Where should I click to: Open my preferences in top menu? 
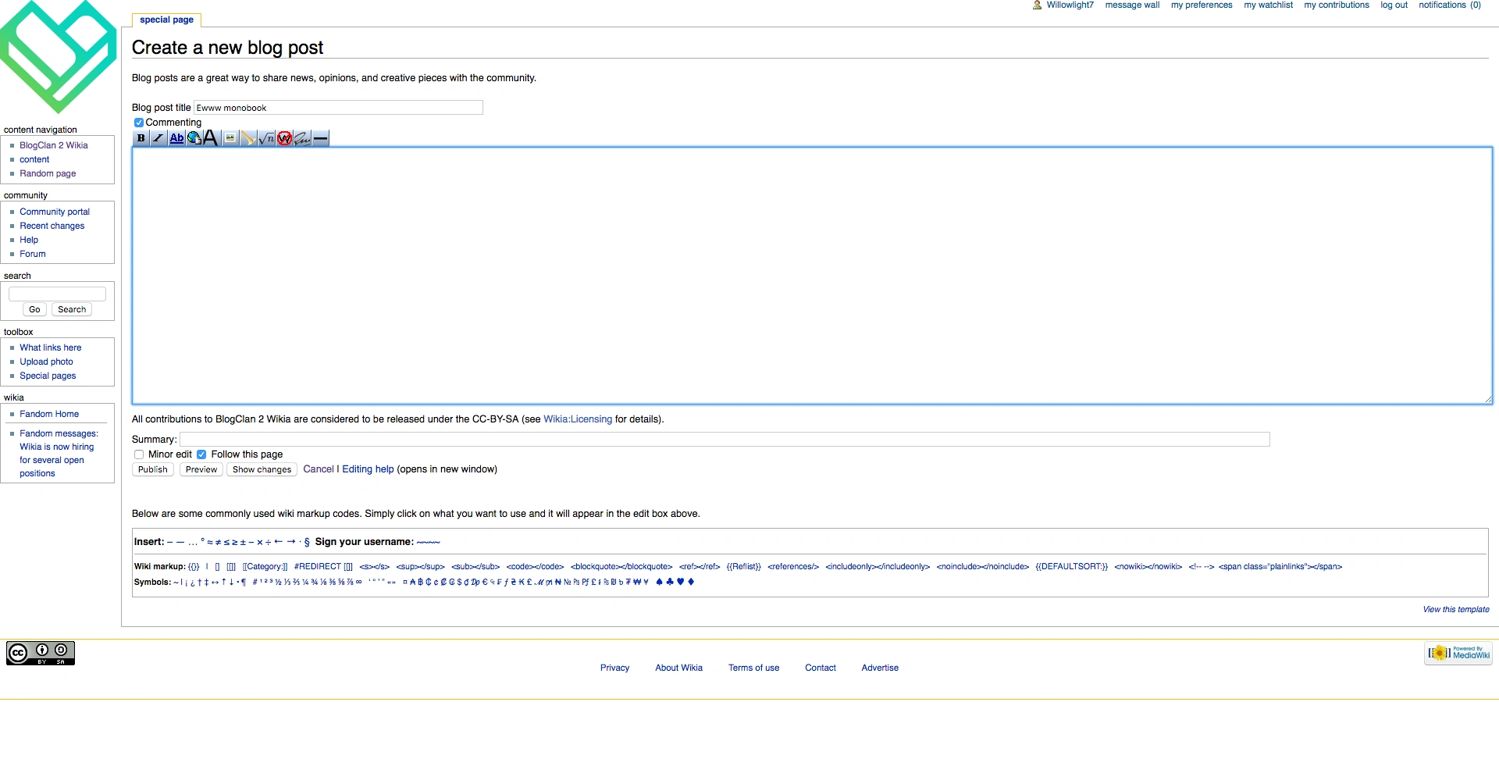1201,5
